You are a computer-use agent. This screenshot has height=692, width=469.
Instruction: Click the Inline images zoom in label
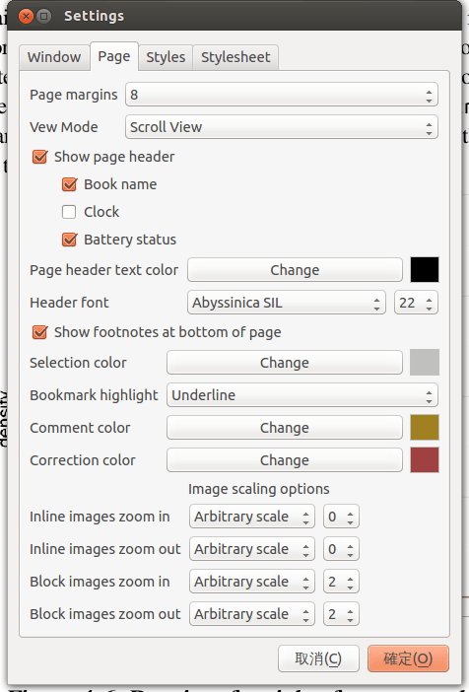(100, 517)
